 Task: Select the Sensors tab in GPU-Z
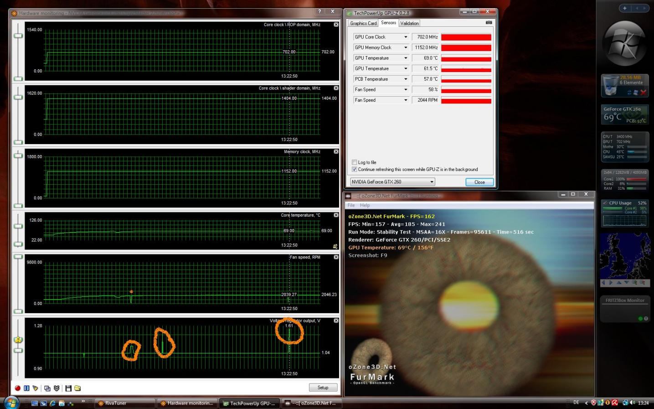click(388, 23)
